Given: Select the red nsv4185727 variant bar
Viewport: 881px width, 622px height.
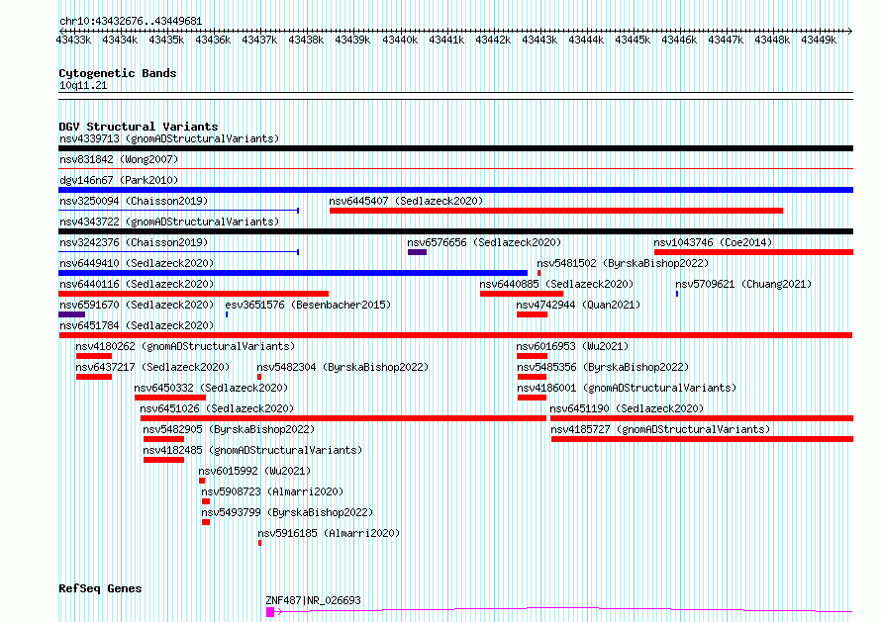Looking at the screenshot, I should tap(702, 439).
